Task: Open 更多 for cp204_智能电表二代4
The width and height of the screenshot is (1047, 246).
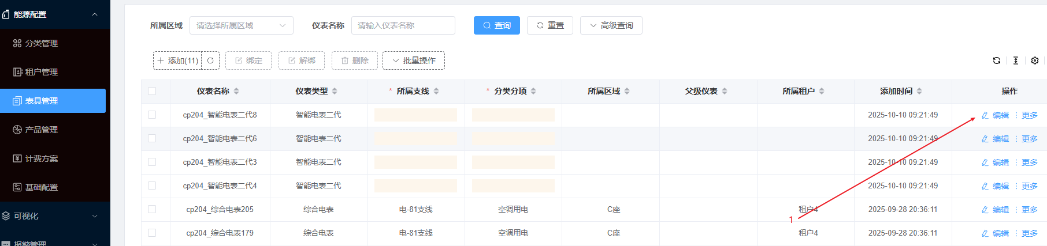Action: (1026, 186)
